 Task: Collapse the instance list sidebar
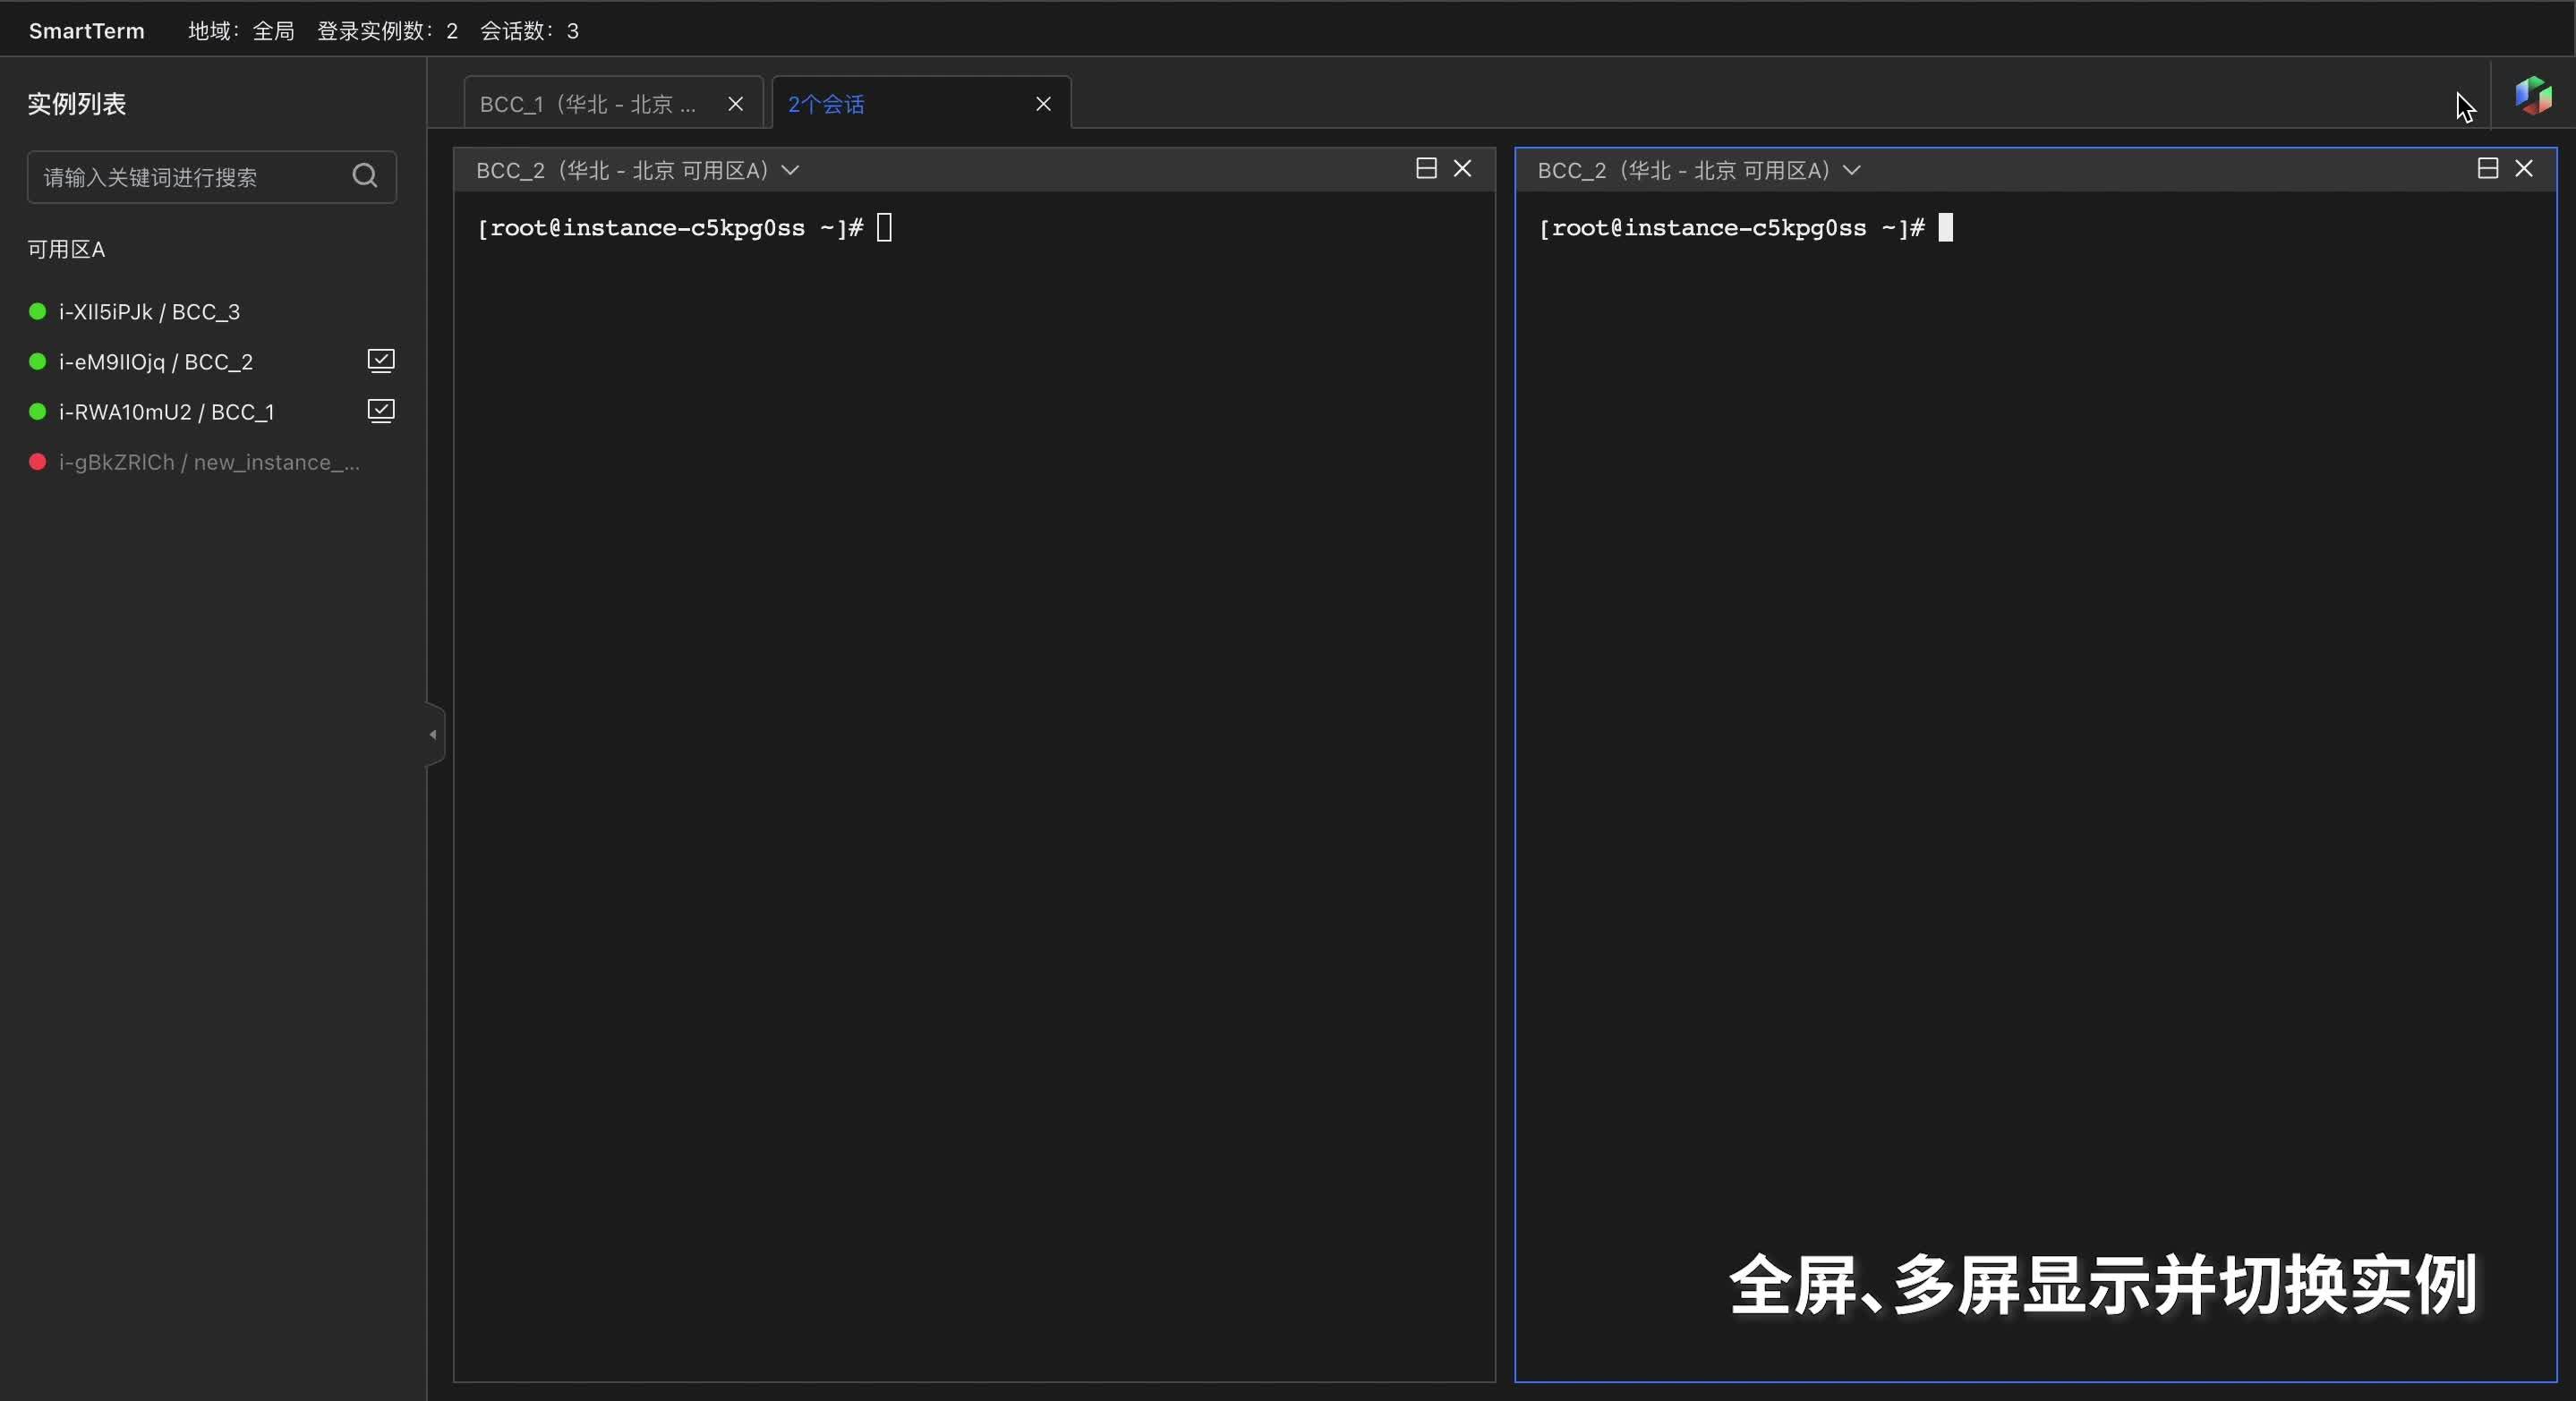click(x=432, y=734)
